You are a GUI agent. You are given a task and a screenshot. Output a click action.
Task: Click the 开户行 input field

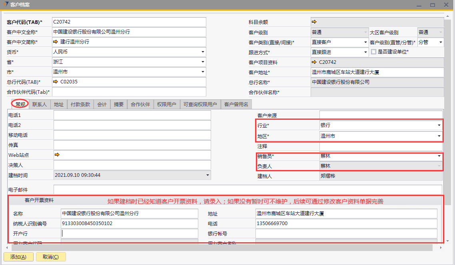point(130,233)
